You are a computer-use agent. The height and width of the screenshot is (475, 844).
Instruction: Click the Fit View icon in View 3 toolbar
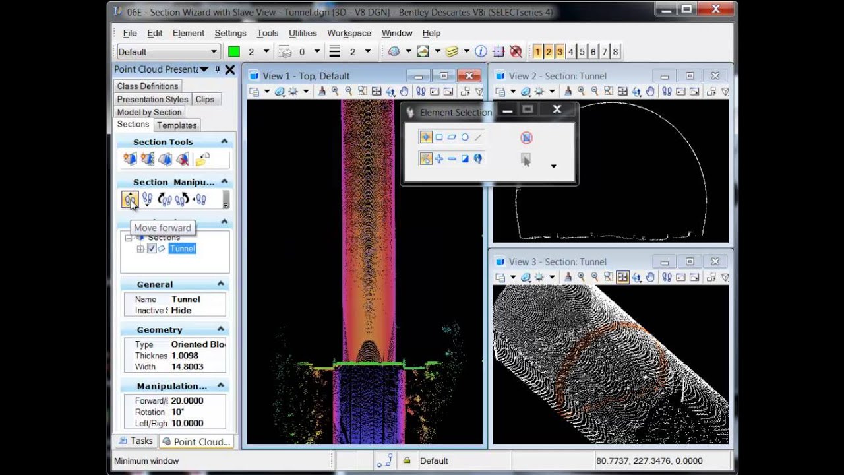pos(622,277)
